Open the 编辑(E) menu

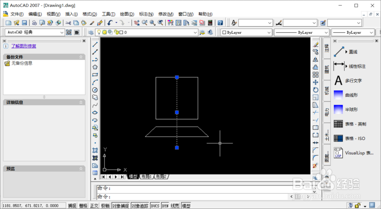click(x=35, y=14)
